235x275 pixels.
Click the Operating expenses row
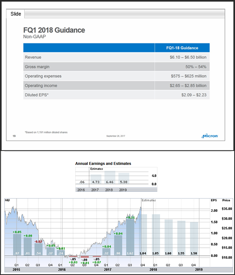(116, 76)
